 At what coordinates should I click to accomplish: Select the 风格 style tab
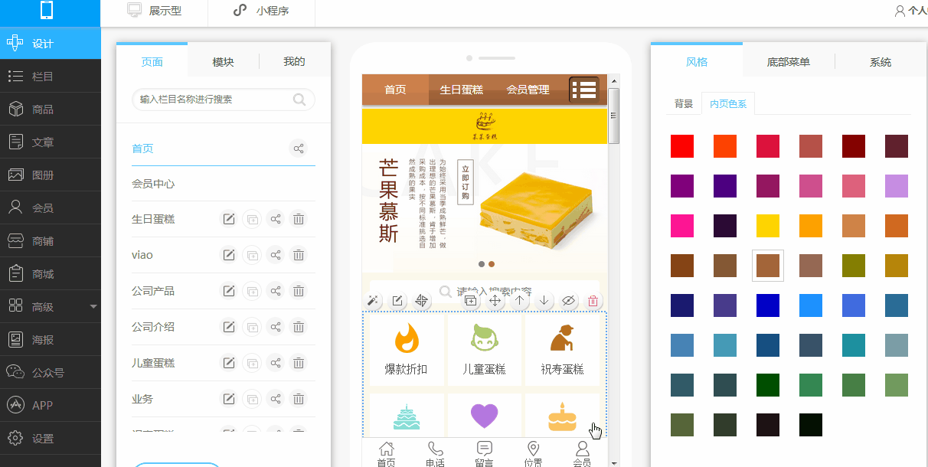(697, 62)
